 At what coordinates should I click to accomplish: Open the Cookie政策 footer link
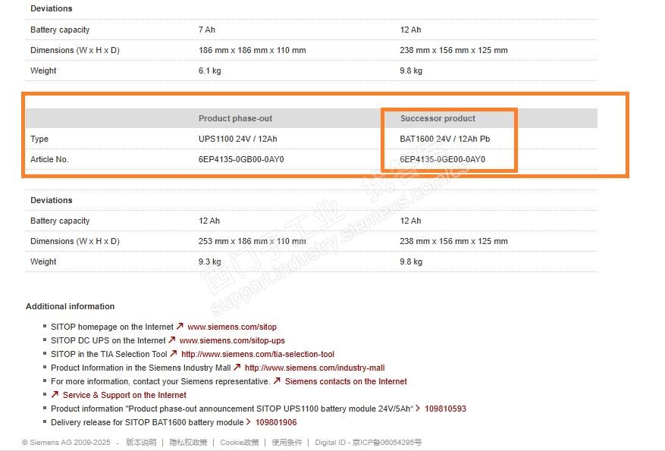[239, 442]
